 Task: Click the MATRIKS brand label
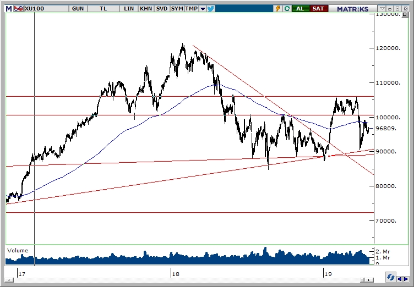(353, 9)
